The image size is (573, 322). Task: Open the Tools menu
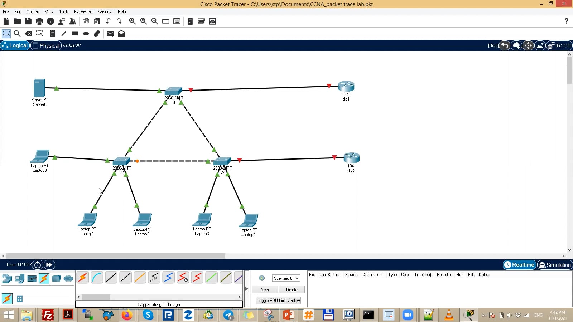(64, 11)
